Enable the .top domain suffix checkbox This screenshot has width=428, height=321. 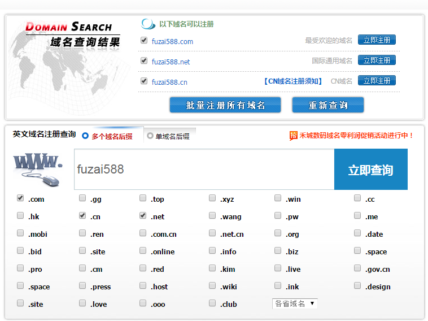[x=143, y=198]
